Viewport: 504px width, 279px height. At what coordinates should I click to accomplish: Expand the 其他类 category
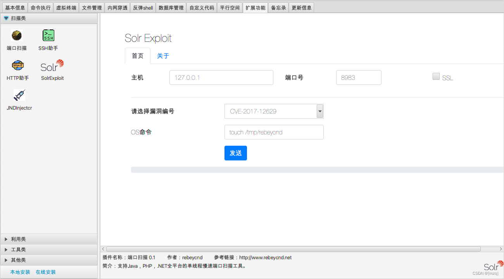pos(49,260)
